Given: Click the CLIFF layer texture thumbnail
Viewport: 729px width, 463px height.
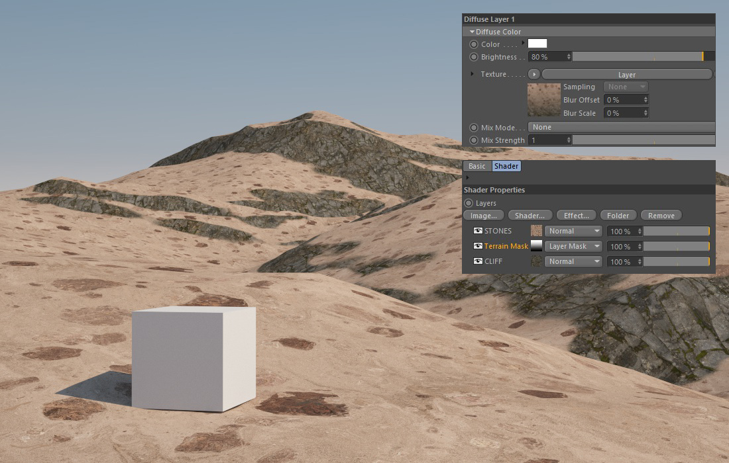Looking at the screenshot, I should pyautogui.click(x=536, y=261).
